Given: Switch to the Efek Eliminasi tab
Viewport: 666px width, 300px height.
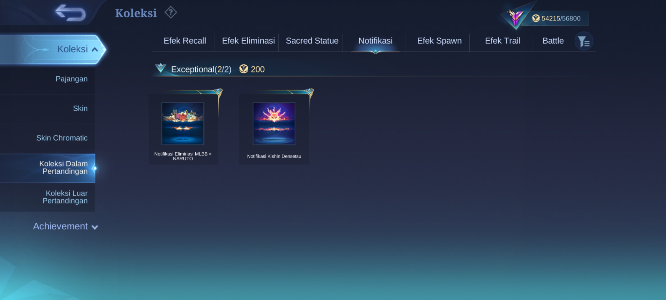Looking at the screenshot, I should (248, 41).
